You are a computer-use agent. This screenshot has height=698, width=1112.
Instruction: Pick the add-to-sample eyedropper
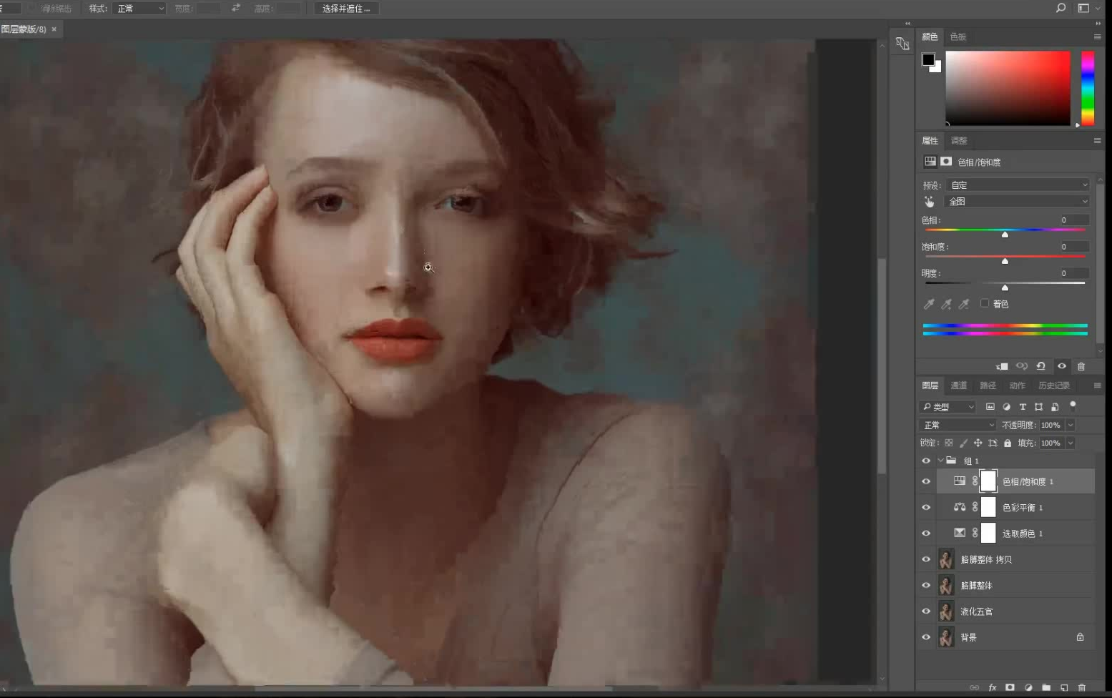[x=946, y=304]
